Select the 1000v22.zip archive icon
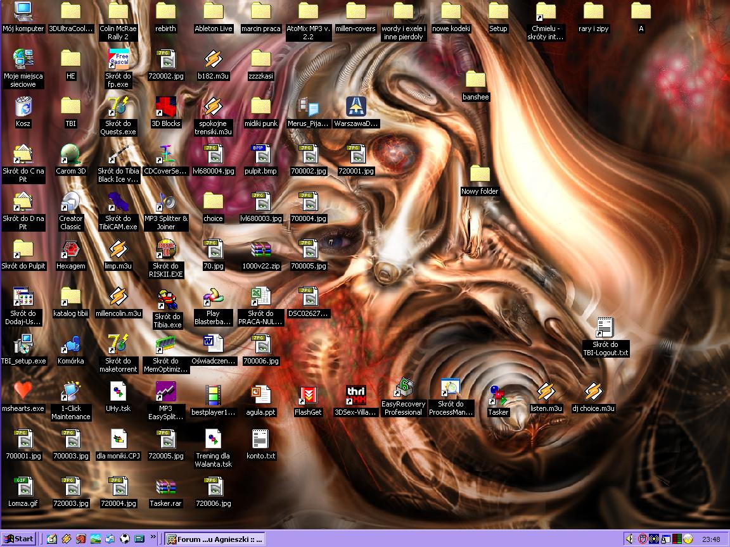The height and width of the screenshot is (547, 730). click(260, 250)
